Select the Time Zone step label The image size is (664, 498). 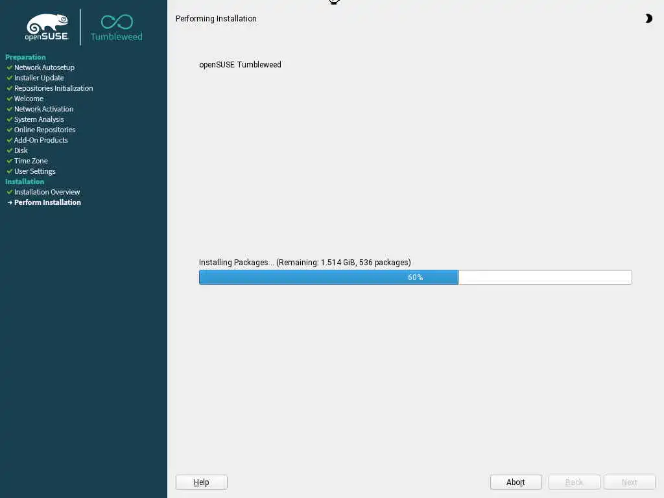point(31,161)
